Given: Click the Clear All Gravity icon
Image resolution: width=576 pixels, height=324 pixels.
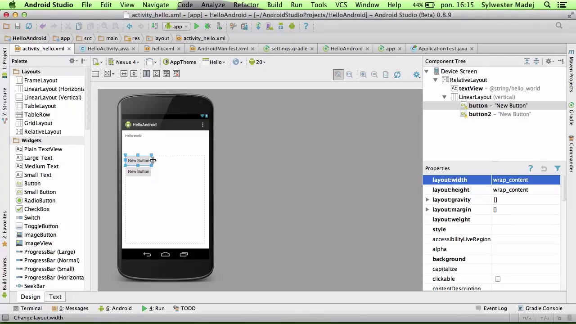Looking at the screenshot, I should coord(176,74).
